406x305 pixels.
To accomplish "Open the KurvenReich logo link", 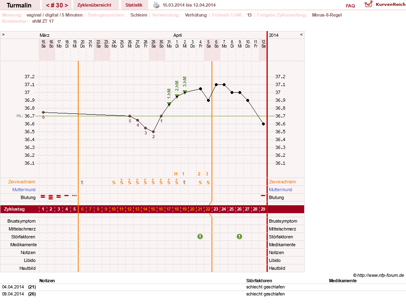I will pos(385,5).
